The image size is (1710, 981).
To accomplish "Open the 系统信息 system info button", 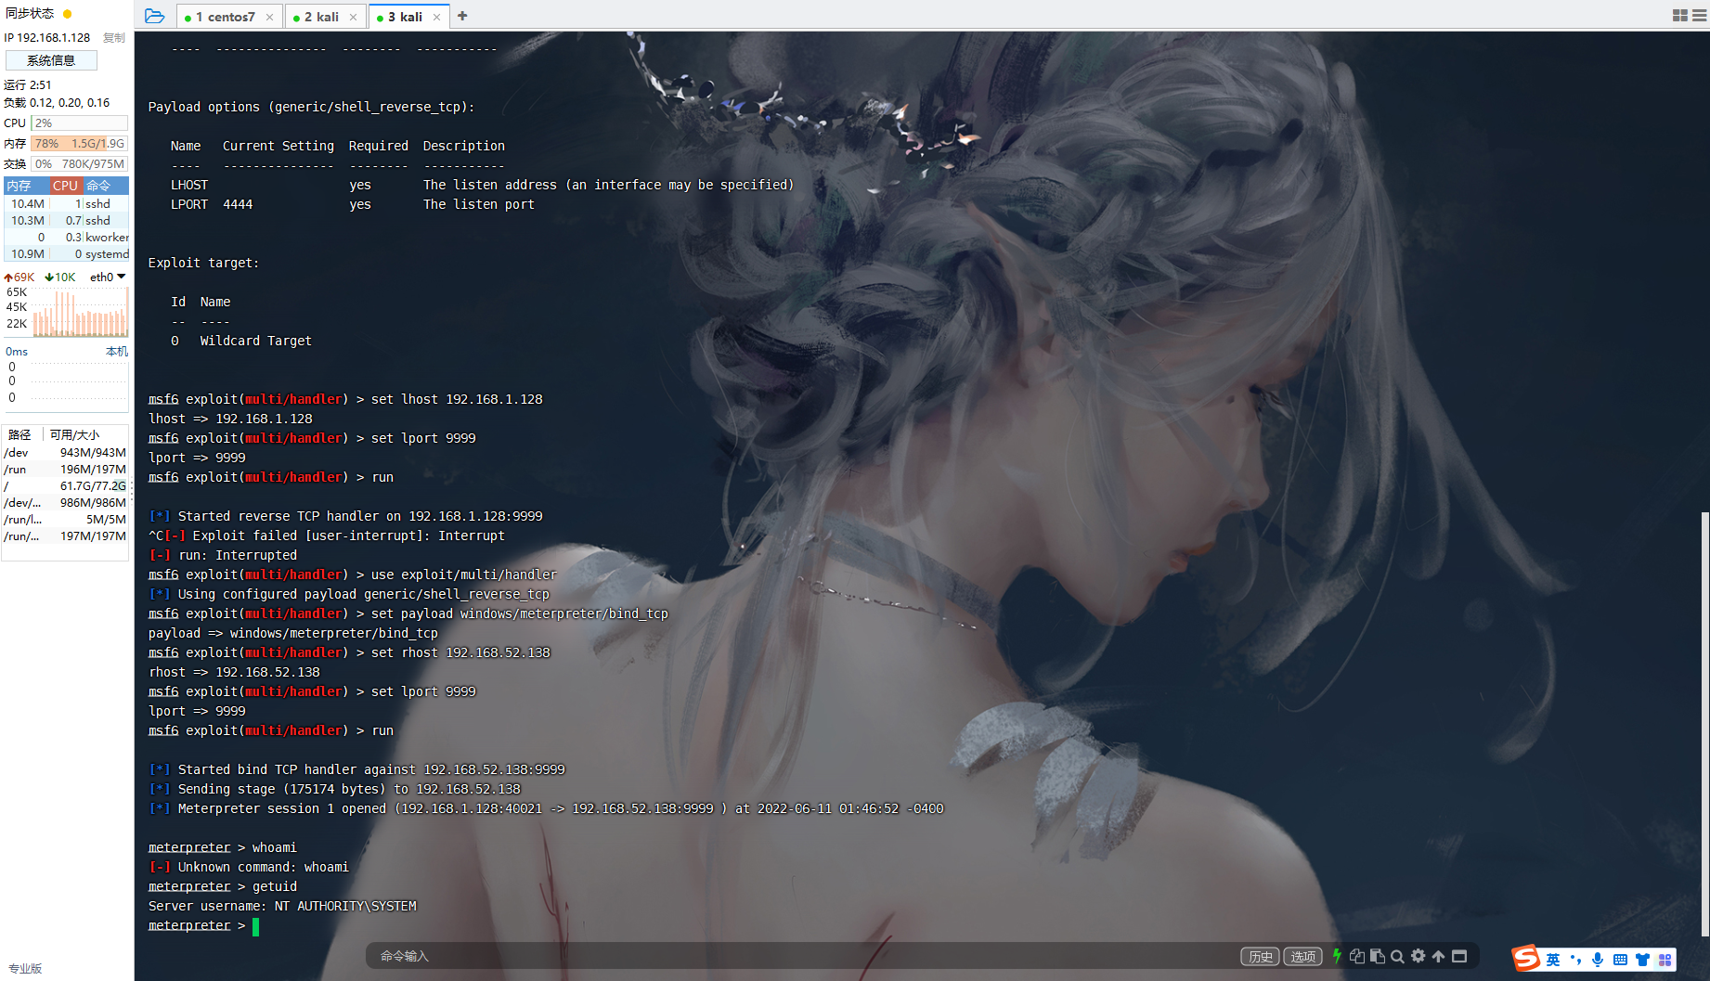I will (x=51, y=60).
